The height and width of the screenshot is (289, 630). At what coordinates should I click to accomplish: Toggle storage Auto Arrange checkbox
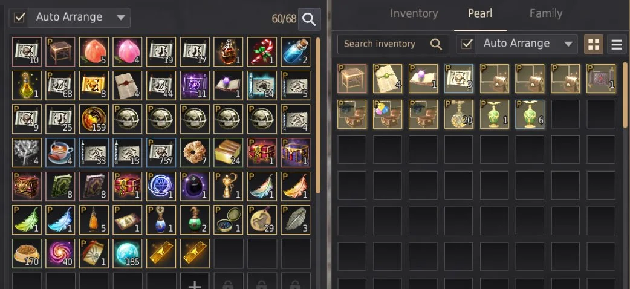point(19,18)
